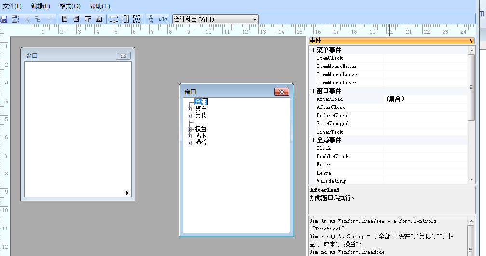Select the 成本 tree node label
Image resolution: width=486 pixels, height=256 pixels.
coord(201,136)
